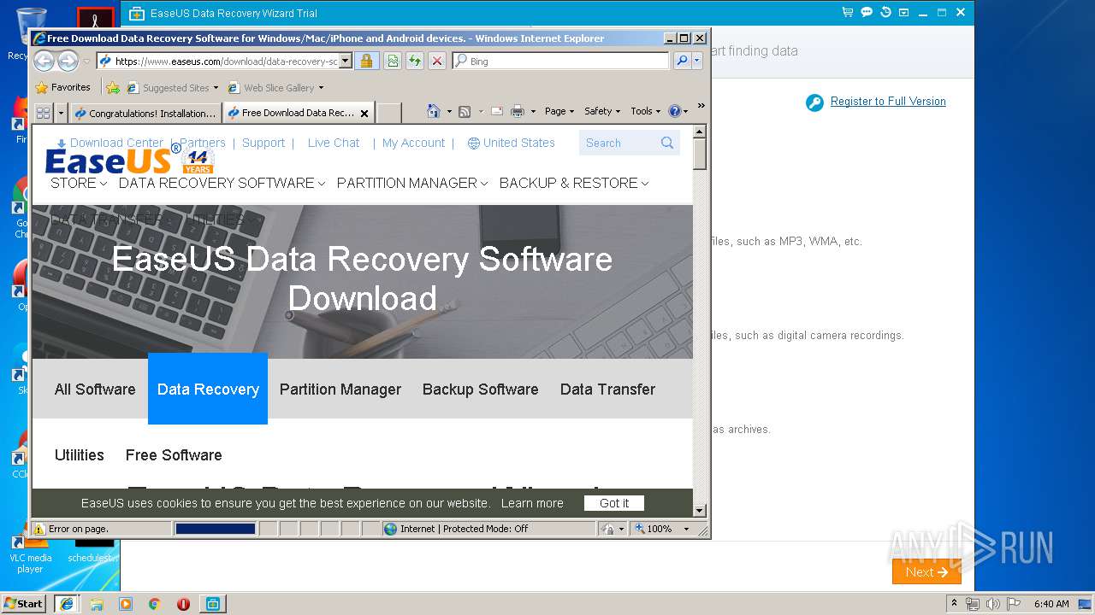
Task: Click the Print icon in IE toolbar
Action: tap(518, 111)
